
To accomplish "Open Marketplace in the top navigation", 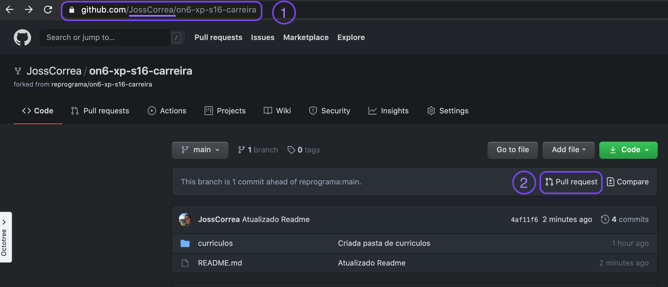I will pos(306,37).
